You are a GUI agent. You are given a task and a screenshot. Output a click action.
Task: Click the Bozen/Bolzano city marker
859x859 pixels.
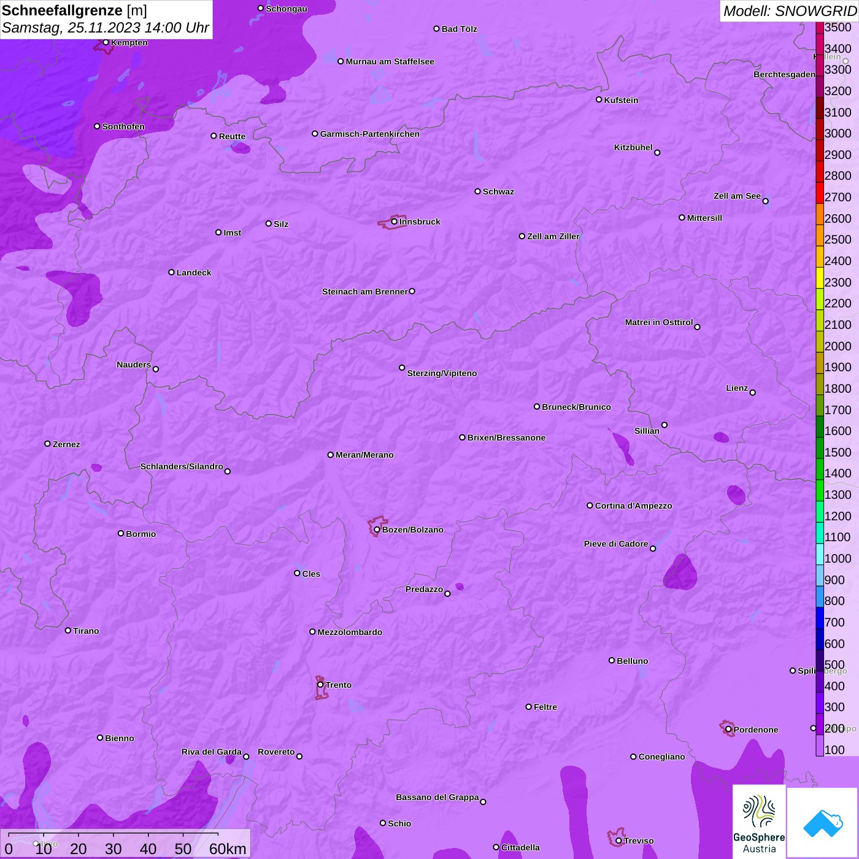pyautogui.click(x=377, y=530)
